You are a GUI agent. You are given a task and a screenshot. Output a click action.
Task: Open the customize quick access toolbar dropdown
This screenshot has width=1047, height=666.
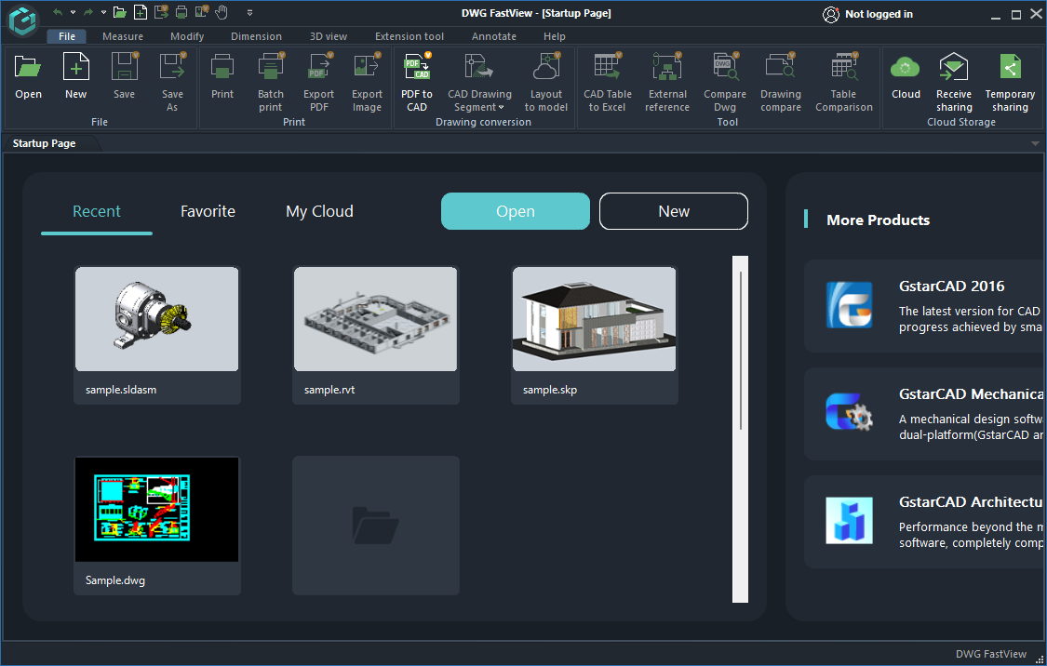(x=249, y=13)
